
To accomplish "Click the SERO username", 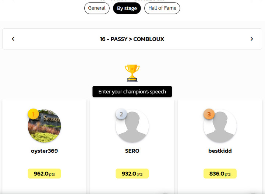I will point(132,151).
